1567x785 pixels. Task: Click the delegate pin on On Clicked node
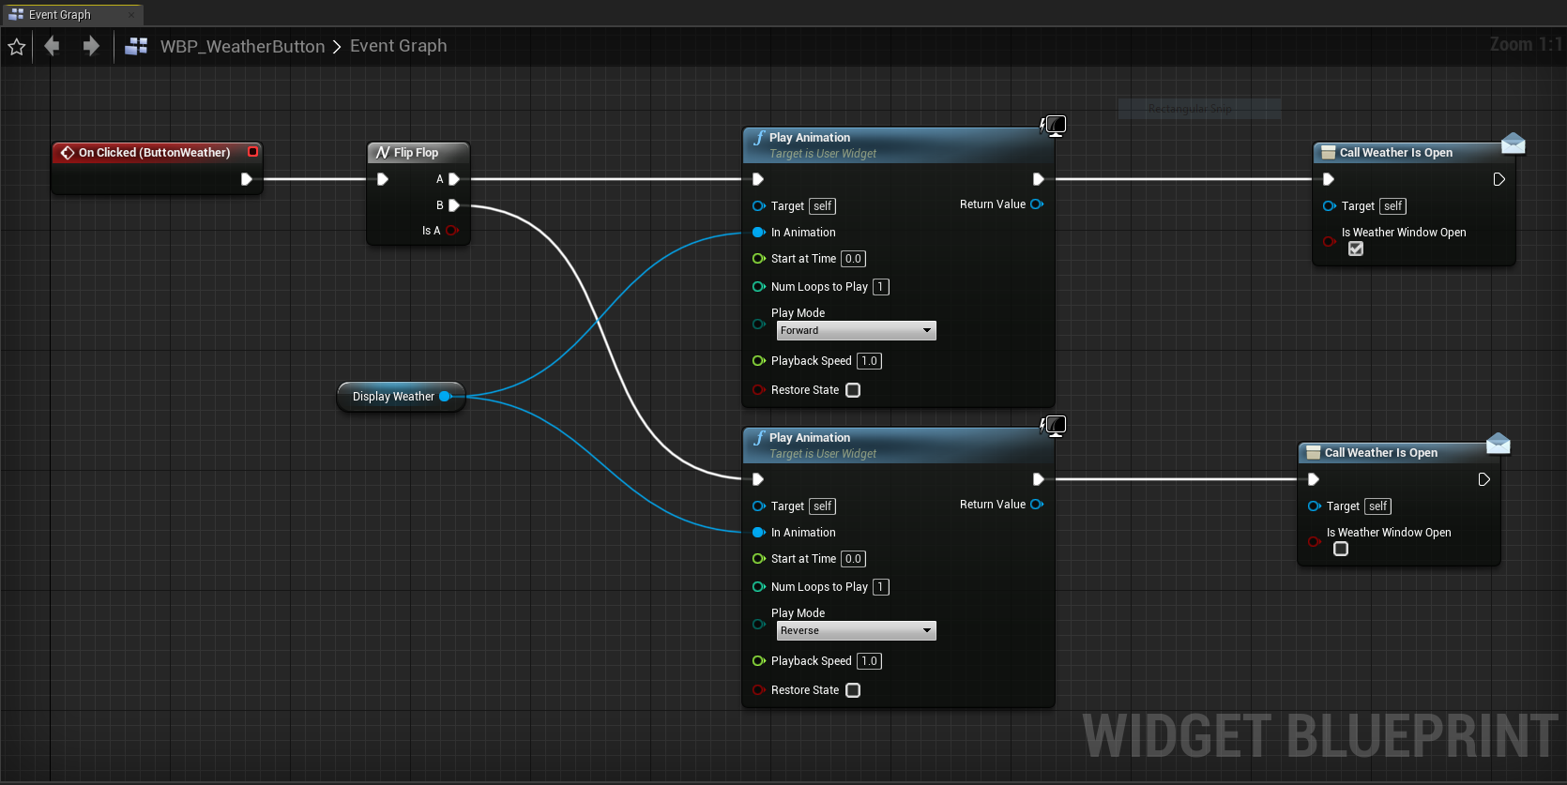tap(252, 152)
